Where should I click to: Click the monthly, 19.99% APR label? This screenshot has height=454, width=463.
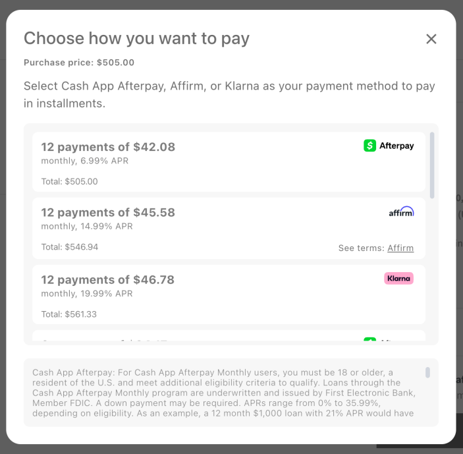click(87, 294)
